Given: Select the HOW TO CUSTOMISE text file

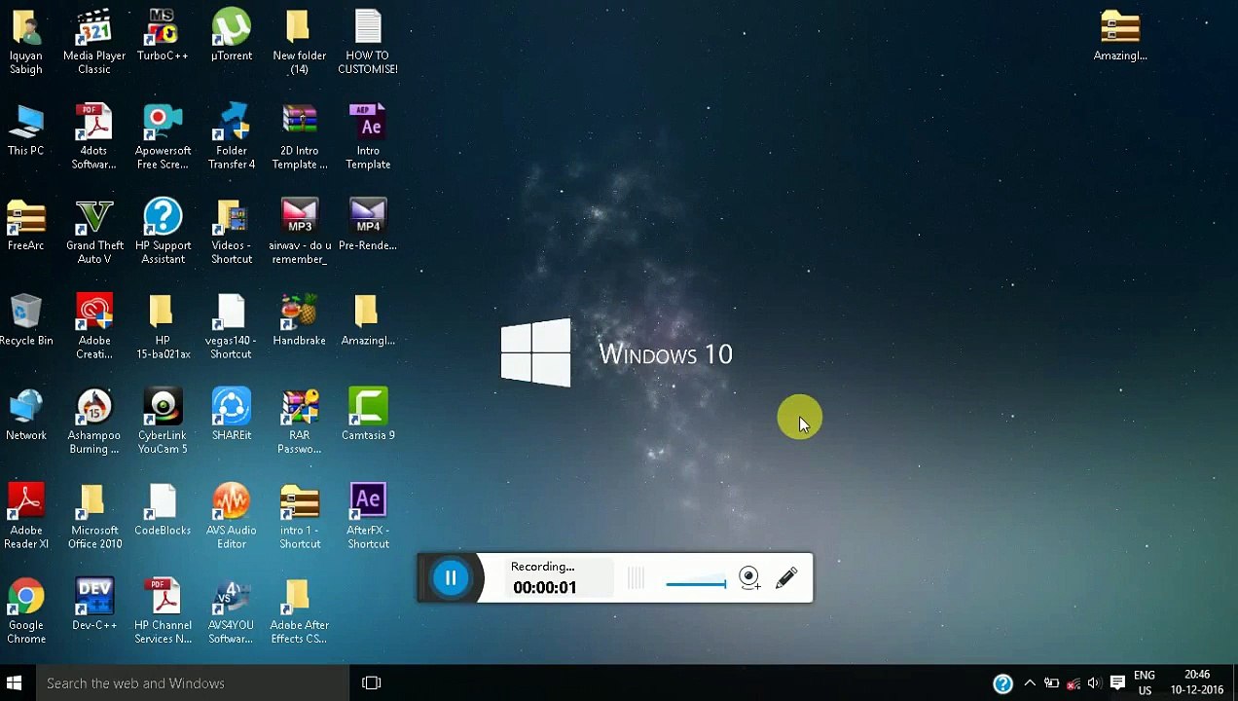Looking at the screenshot, I should [368, 42].
